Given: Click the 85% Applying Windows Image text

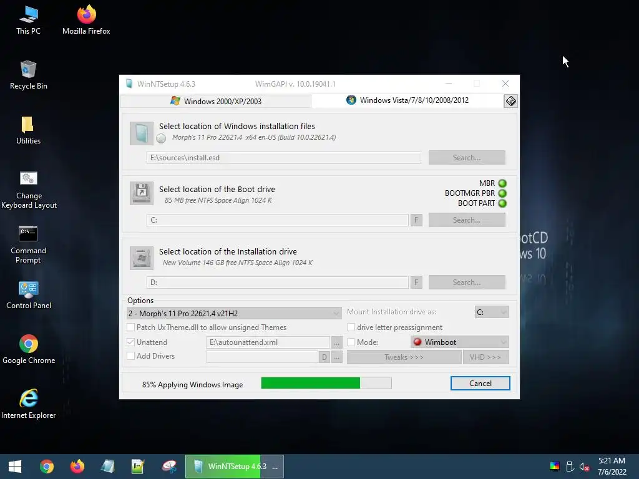Looking at the screenshot, I should (192, 384).
